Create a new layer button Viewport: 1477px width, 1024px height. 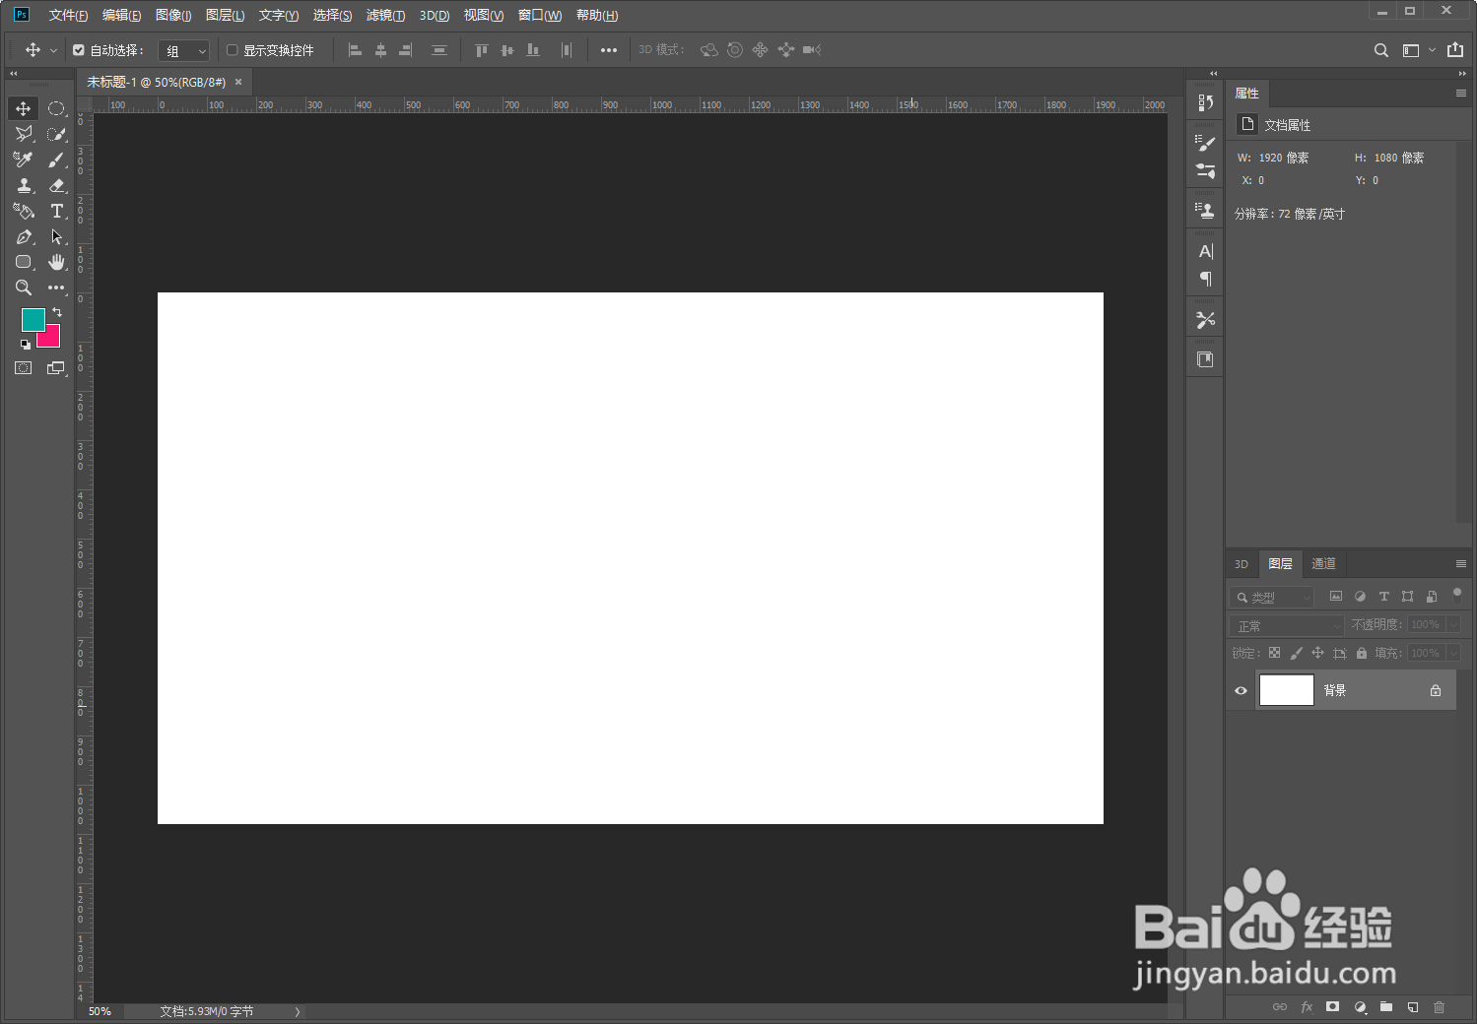[1413, 1007]
